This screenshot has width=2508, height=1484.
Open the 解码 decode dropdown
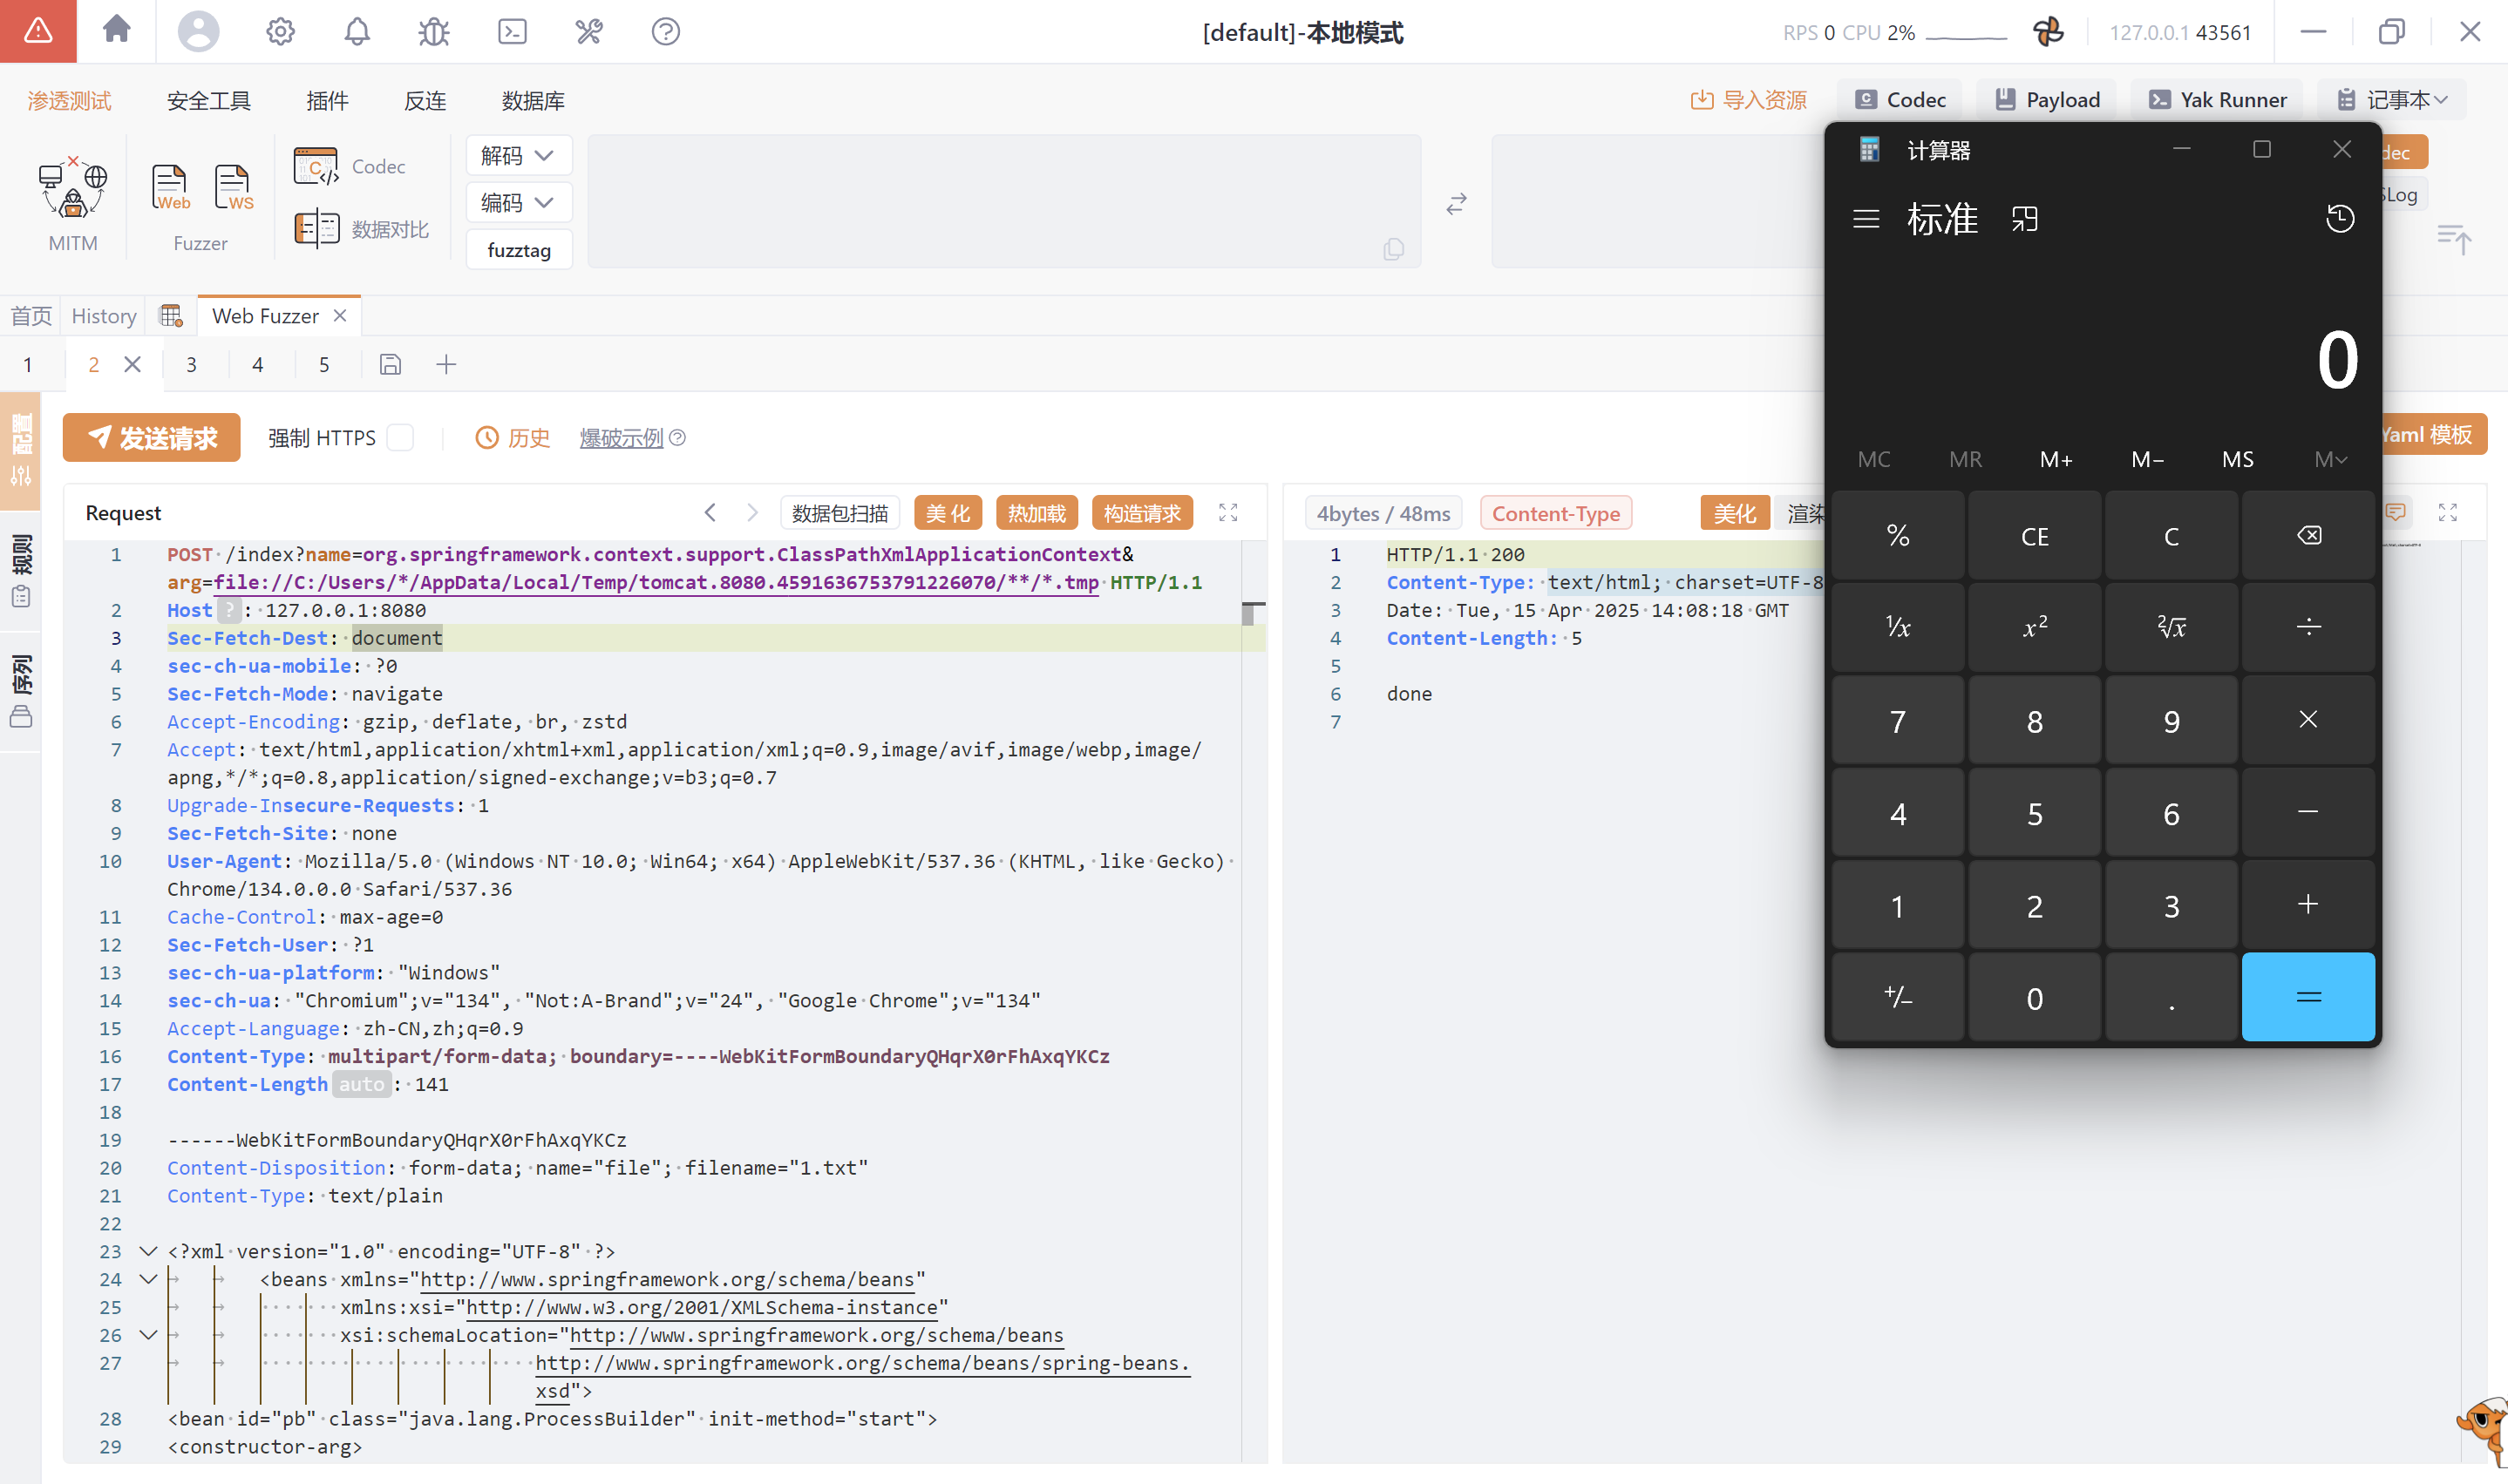tap(517, 156)
